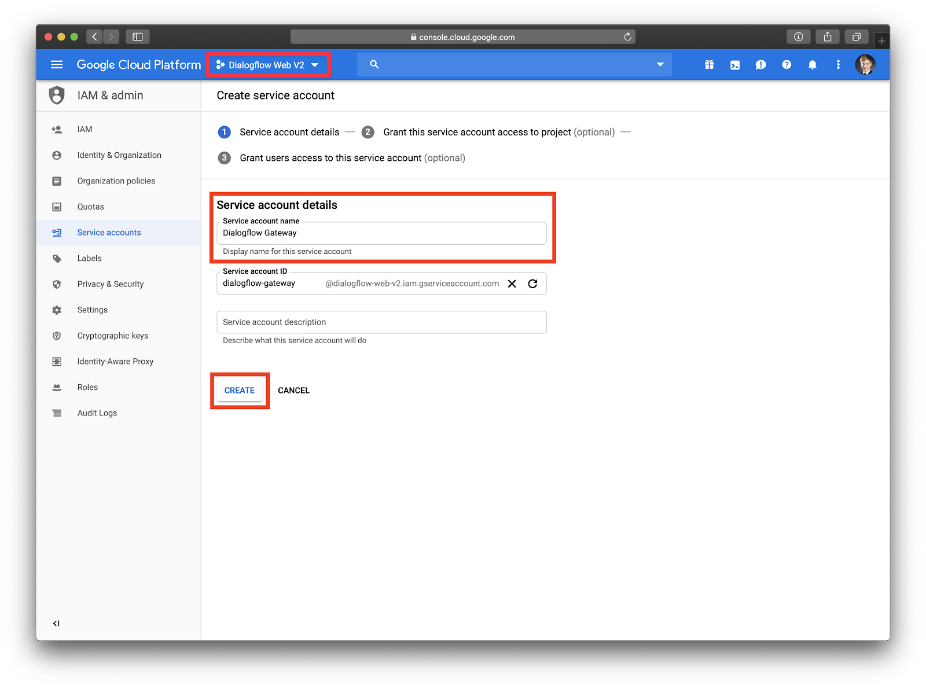Click the IAM add-person icon

(57, 130)
